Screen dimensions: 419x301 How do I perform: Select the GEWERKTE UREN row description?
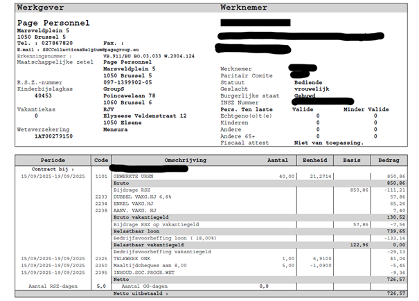[134, 176]
